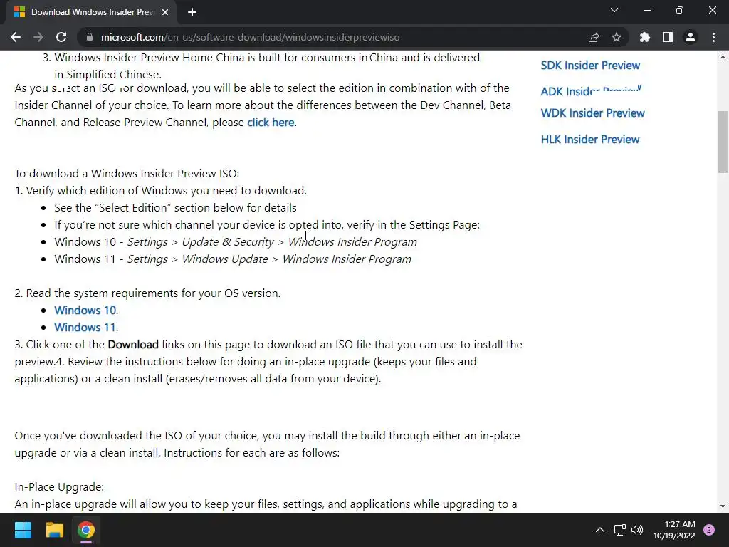Viewport: 729px width, 547px height.
Task: Open the tab search chevron in title bar
Action: click(614, 10)
